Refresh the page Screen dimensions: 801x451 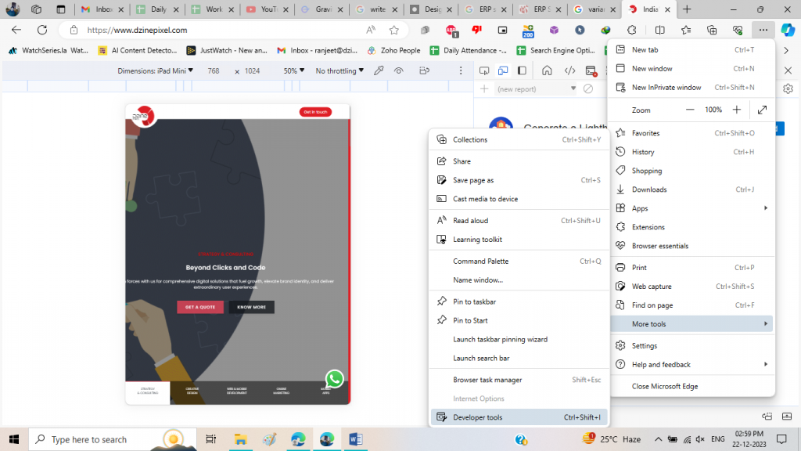coord(42,31)
